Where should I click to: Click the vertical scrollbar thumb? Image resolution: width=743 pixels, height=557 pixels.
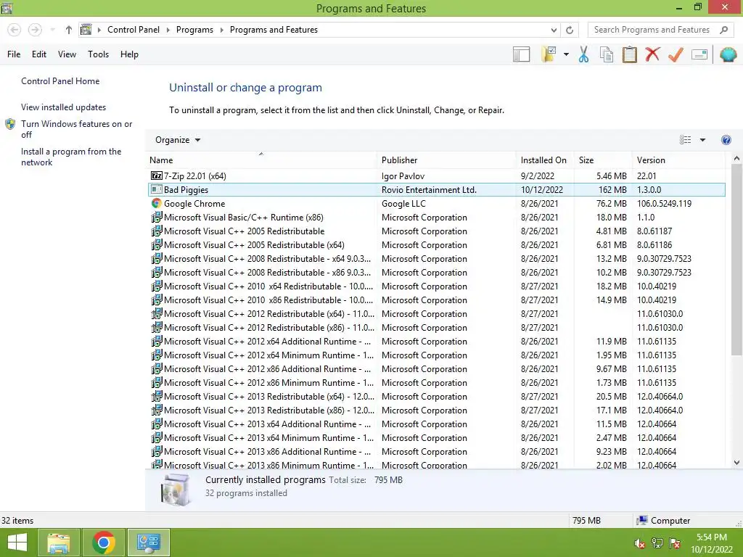click(736, 260)
